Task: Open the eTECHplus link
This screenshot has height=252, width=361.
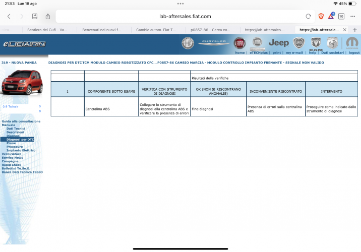Action: pyautogui.click(x=258, y=52)
